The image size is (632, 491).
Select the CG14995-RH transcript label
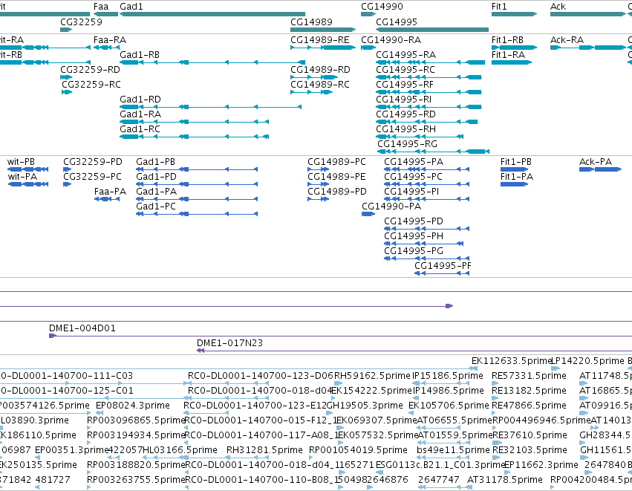[x=406, y=129]
